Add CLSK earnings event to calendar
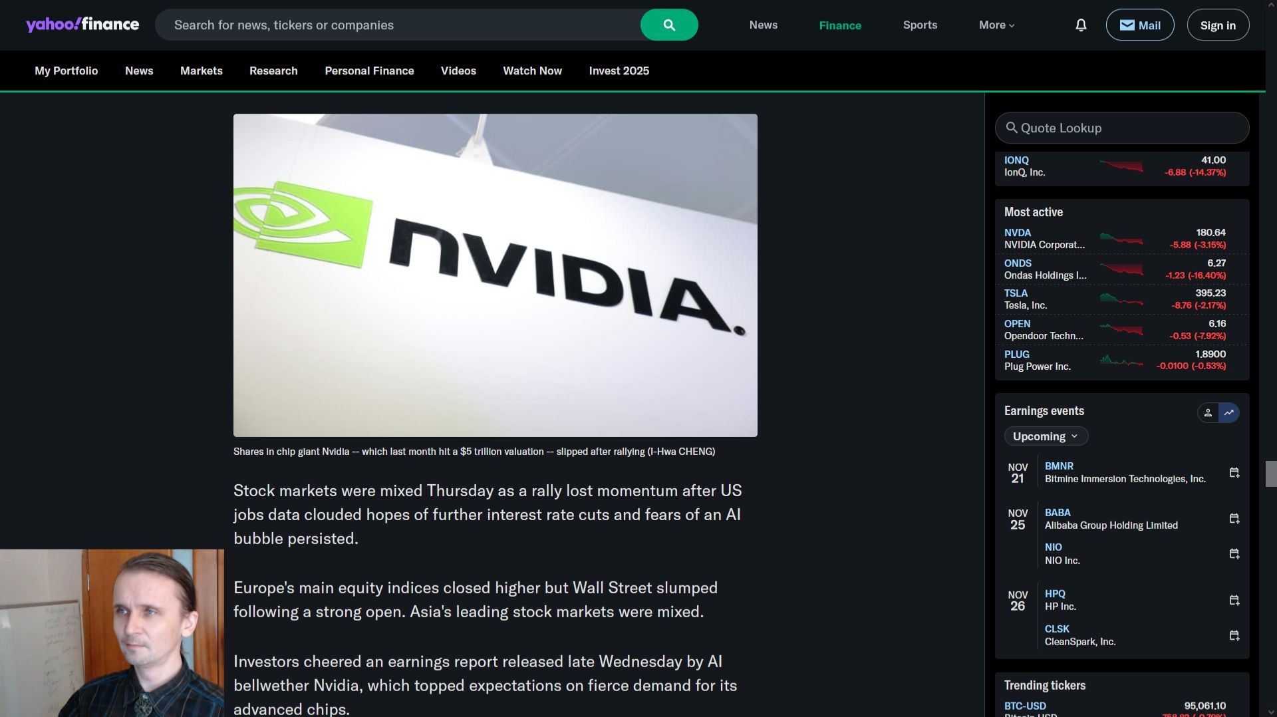The width and height of the screenshot is (1277, 717). click(1234, 635)
